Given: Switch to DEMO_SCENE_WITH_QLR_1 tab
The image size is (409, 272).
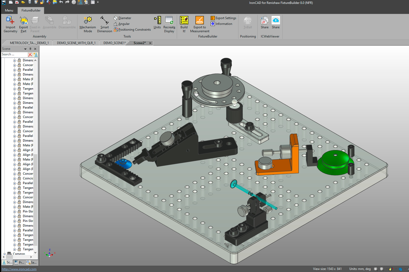Looking at the screenshot, I should tap(75, 43).
